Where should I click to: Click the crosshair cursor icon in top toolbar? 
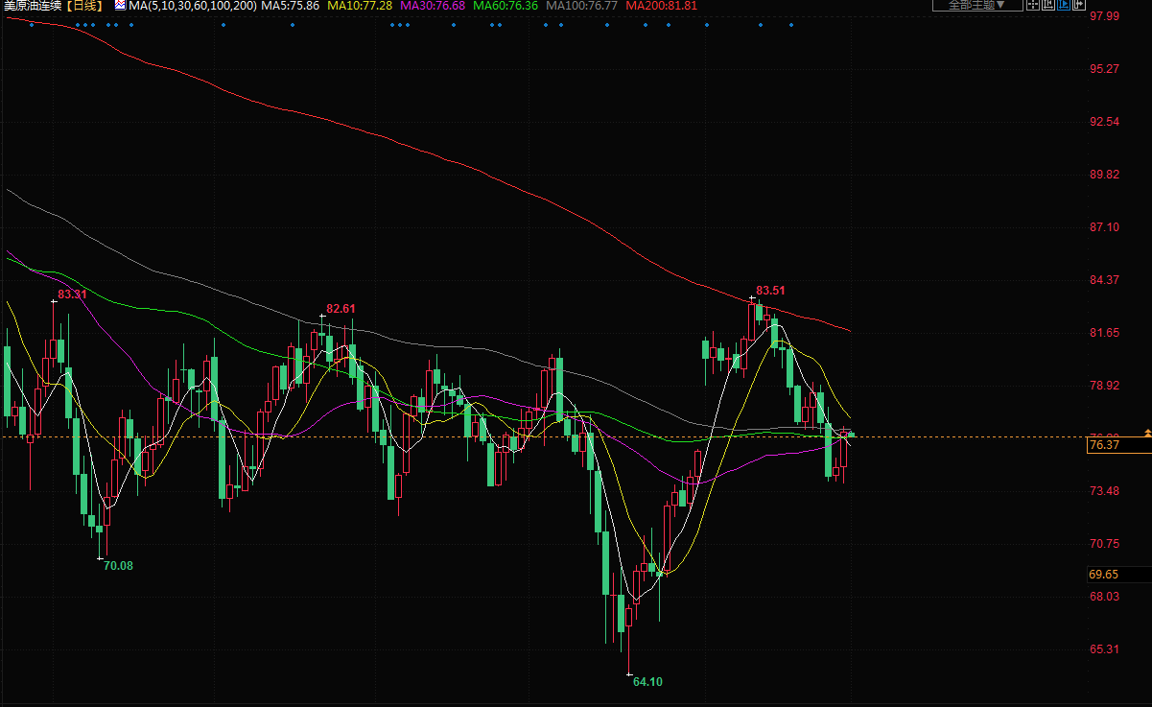point(1032,4)
